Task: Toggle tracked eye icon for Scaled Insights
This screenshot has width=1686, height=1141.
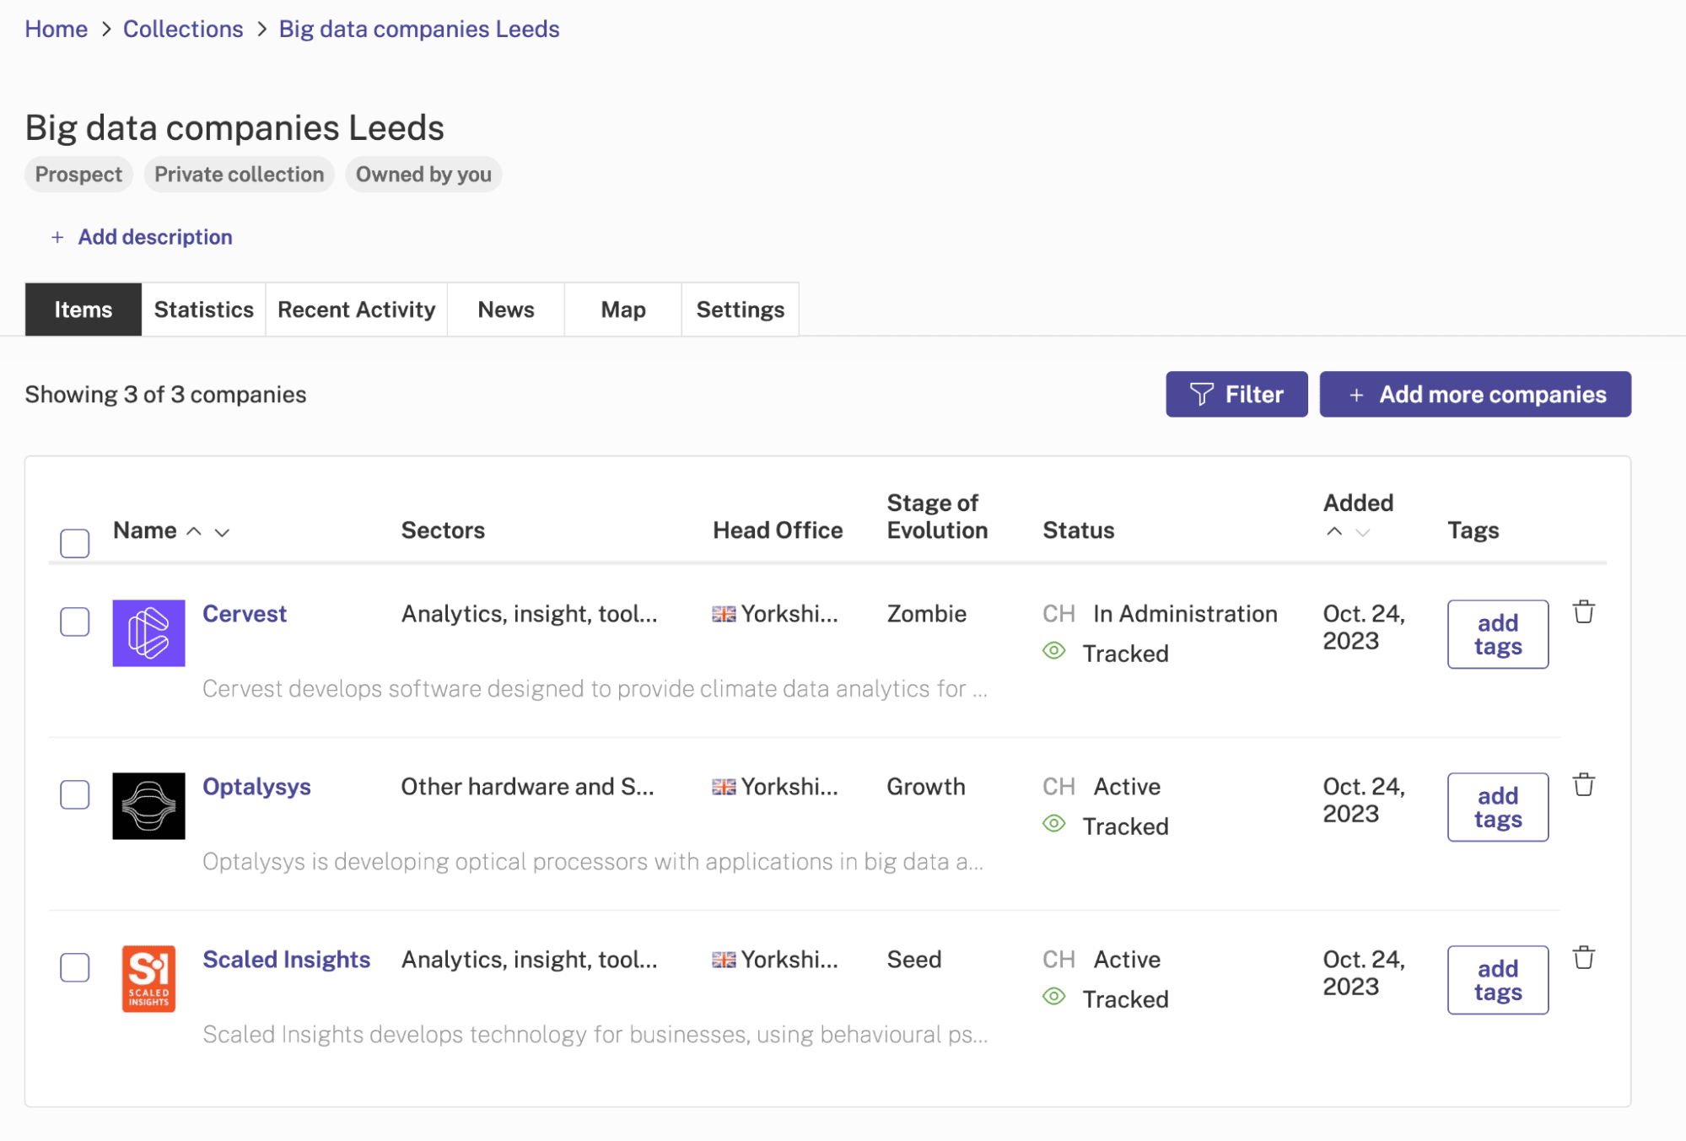Action: 1053,997
